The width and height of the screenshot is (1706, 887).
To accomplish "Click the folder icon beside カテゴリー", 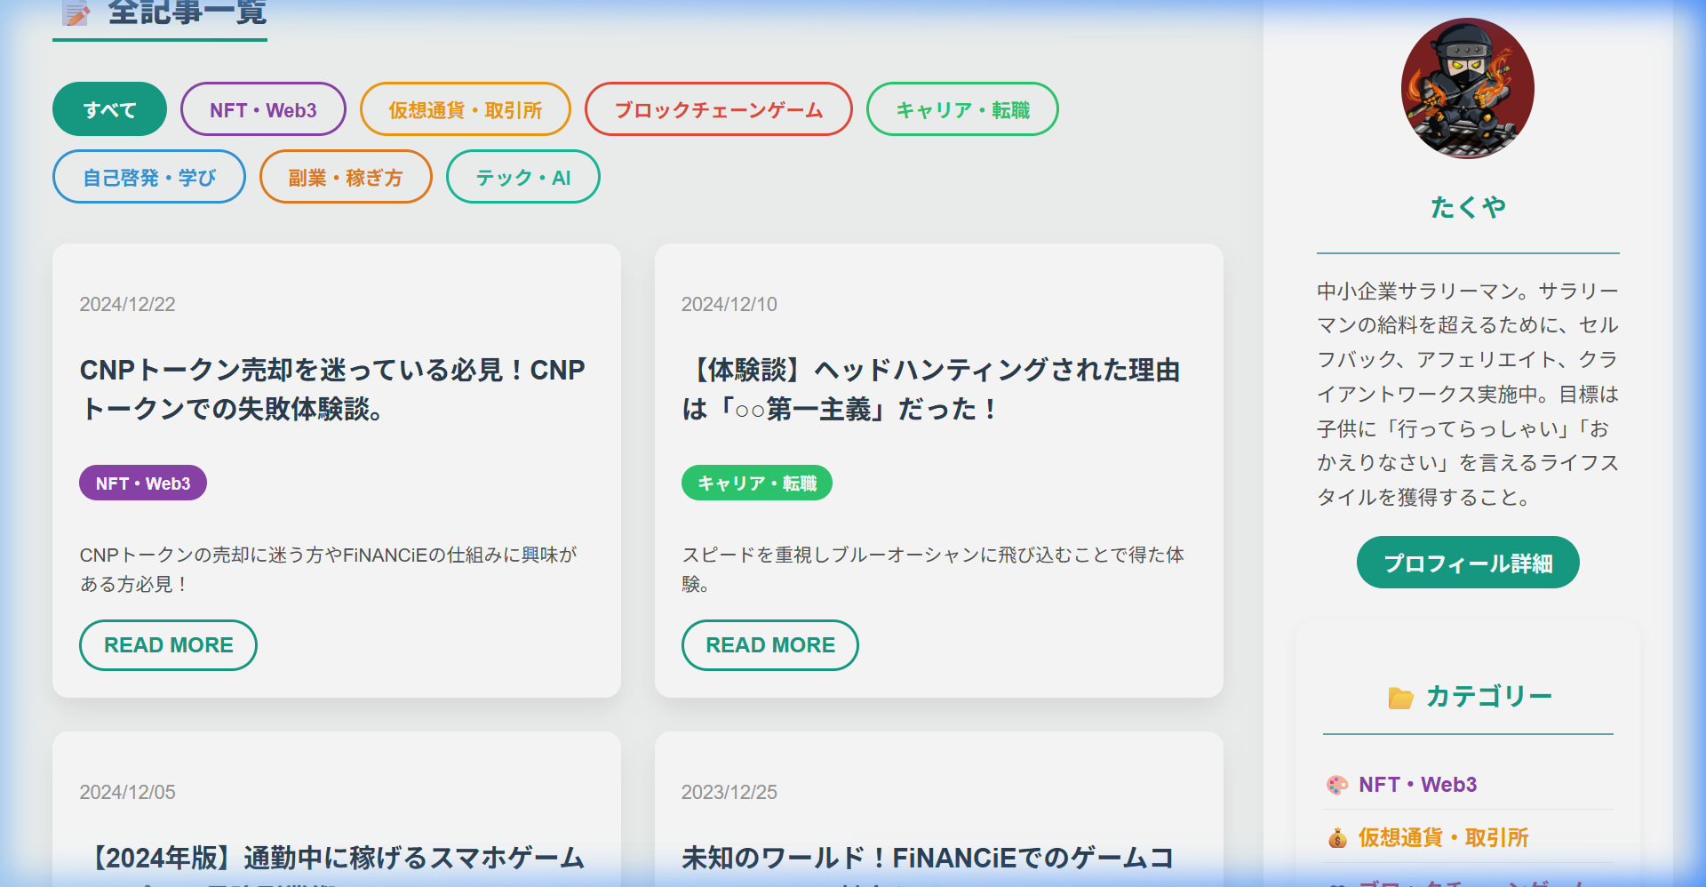I will tap(1400, 699).
